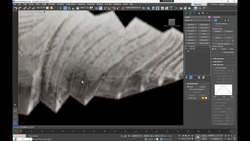Open the Graph Editors menu
This screenshot has width=250, height=141.
pyautogui.click(x=71, y=4)
